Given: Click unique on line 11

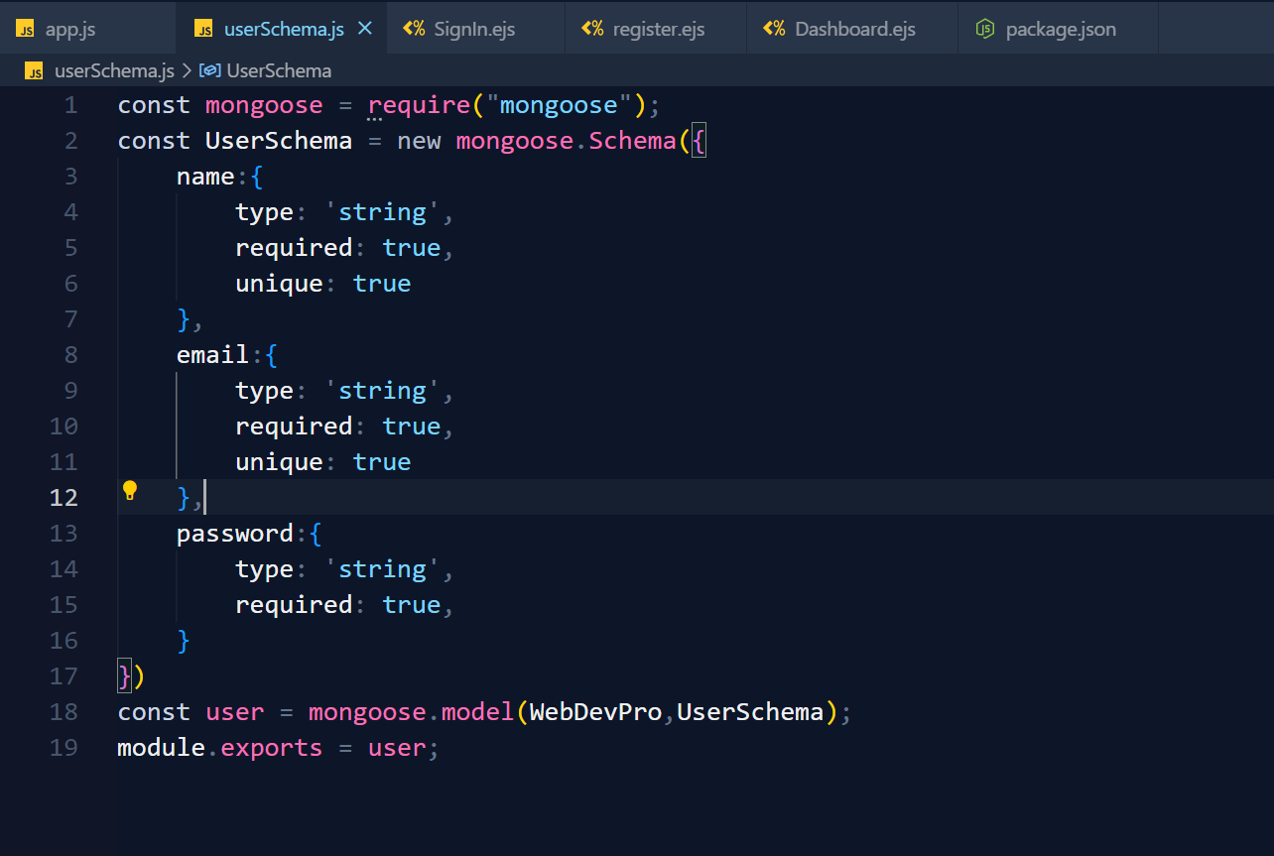Looking at the screenshot, I should pyautogui.click(x=279, y=462).
